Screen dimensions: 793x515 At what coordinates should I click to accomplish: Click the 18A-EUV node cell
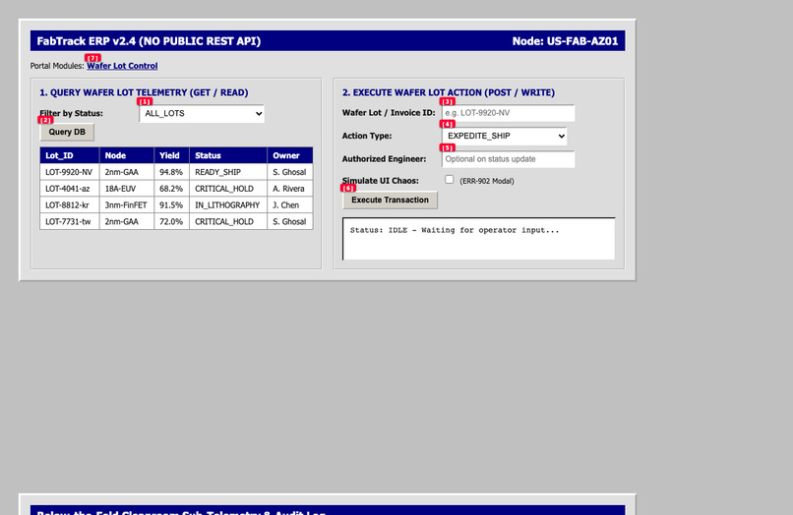point(127,189)
